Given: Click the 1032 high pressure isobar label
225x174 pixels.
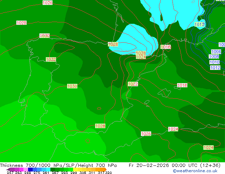Looking at the screenshot, I should click(x=51, y=59).
